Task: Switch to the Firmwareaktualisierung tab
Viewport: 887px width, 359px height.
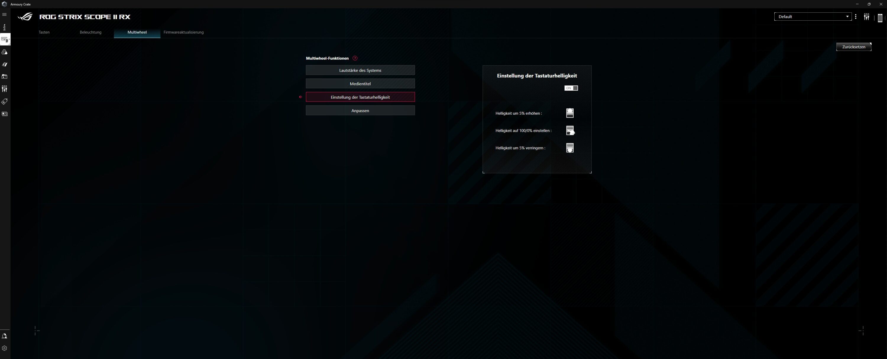Action: tap(184, 33)
